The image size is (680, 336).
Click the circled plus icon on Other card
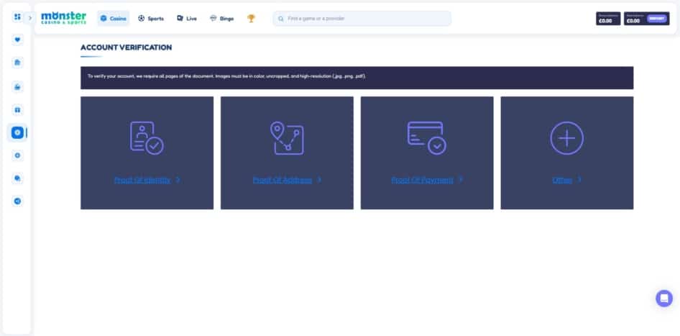tap(567, 138)
